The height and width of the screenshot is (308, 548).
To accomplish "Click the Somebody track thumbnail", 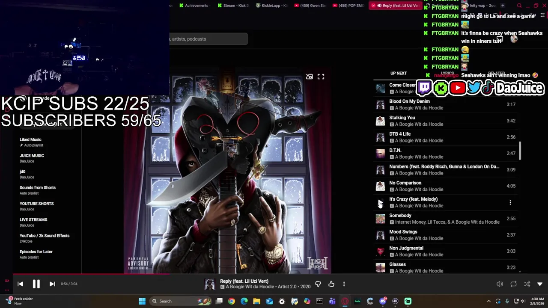I will [380, 219].
